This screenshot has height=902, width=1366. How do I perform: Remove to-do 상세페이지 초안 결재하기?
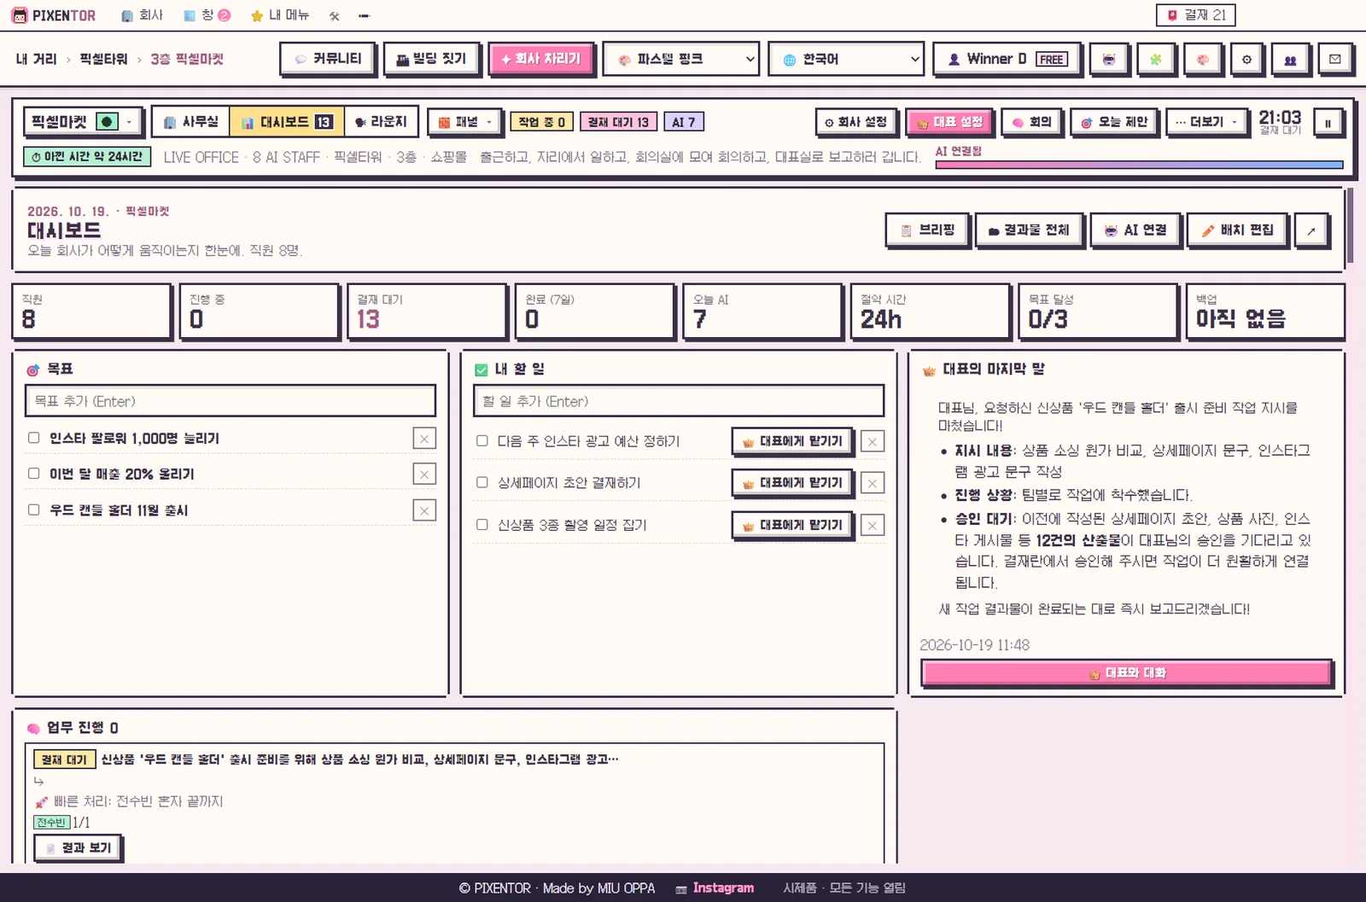tap(872, 484)
